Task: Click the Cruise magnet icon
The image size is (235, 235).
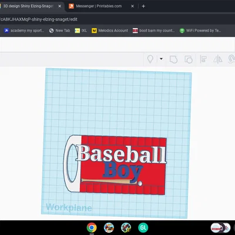Action: pyautogui.click(x=231, y=59)
